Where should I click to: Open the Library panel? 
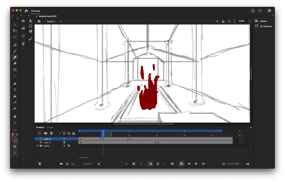point(263,21)
